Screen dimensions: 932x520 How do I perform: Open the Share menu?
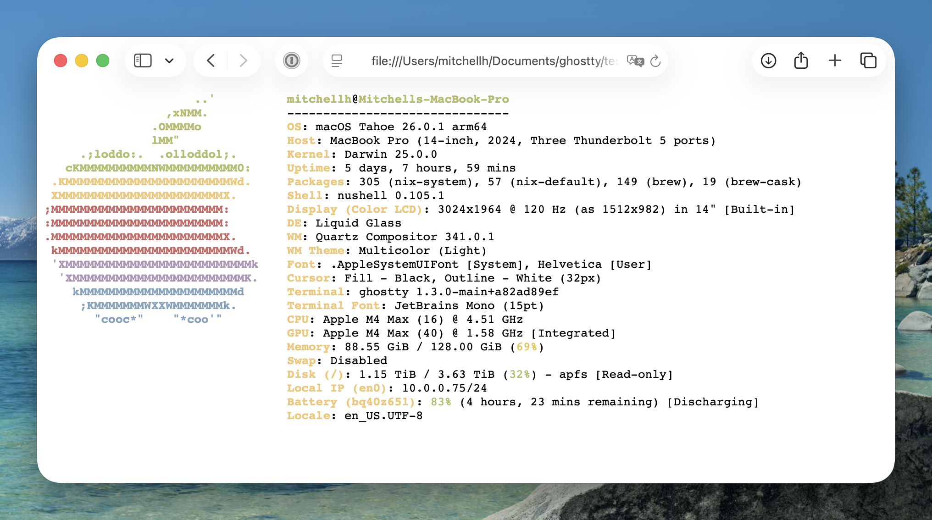801,61
